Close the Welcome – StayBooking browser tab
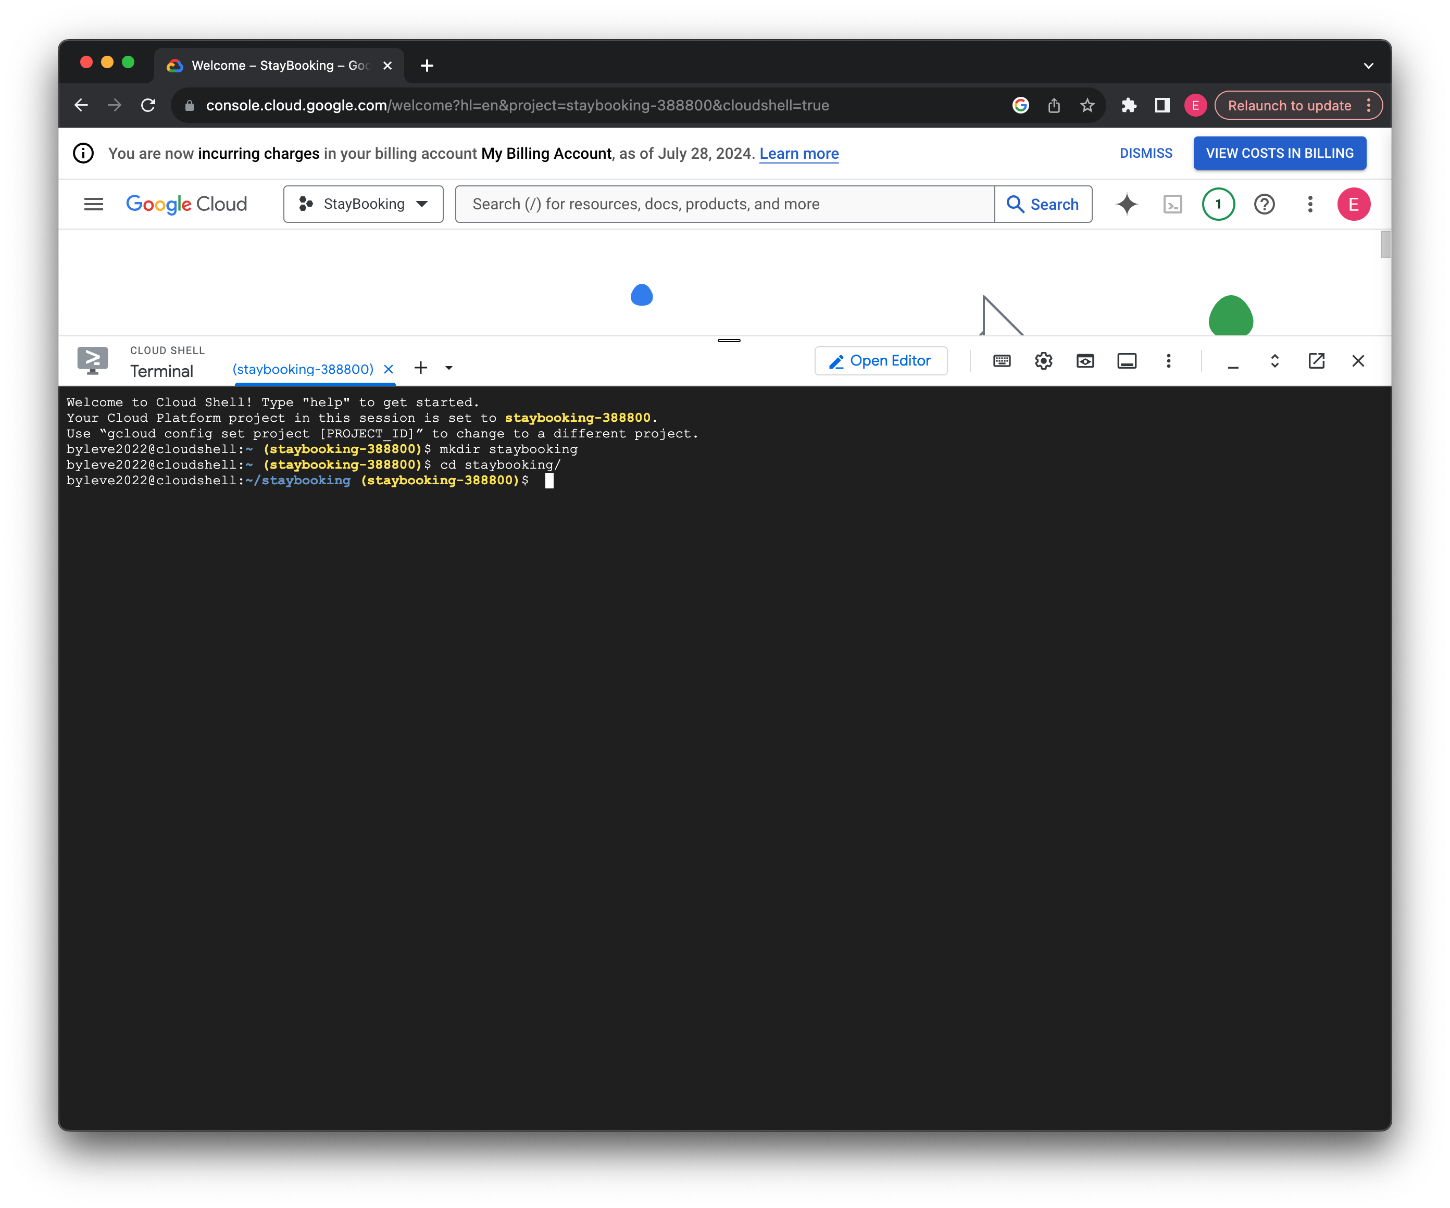The width and height of the screenshot is (1450, 1208). coord(387,66)
